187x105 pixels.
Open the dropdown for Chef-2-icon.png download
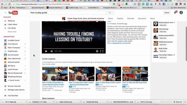pos(161,102)
